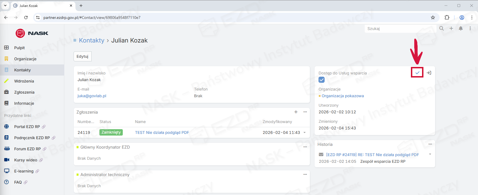Bookmark this page with the star icon
This screenshot has width=478, height=195.
[433, 17]
